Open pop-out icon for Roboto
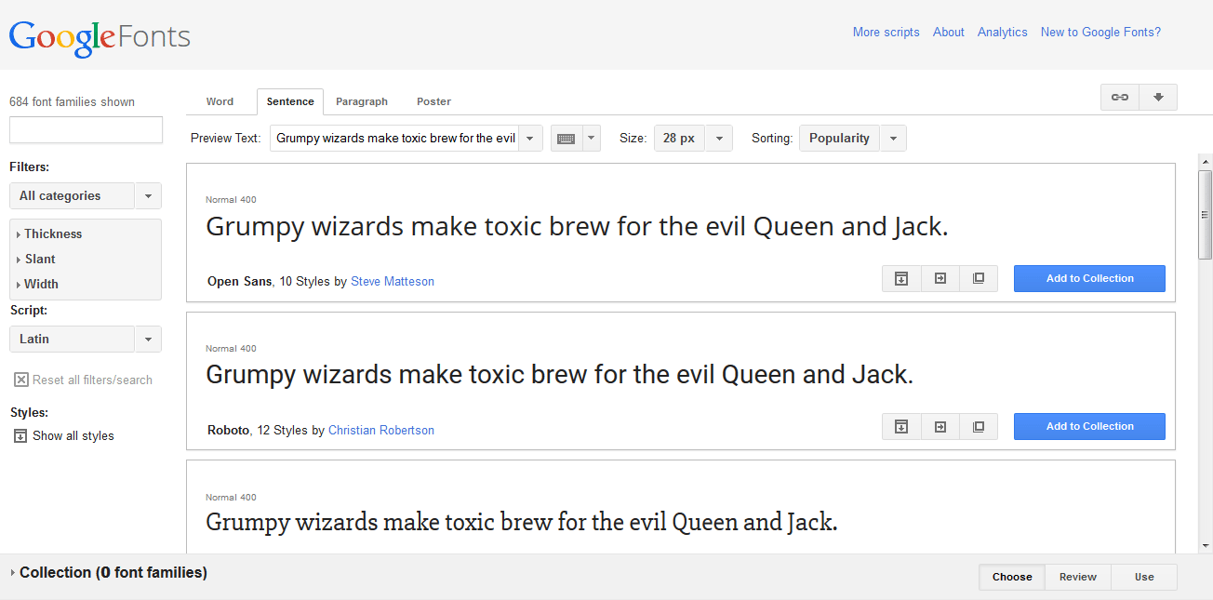The width and height of the screenshot is (1213, 600). coord(979,426)
